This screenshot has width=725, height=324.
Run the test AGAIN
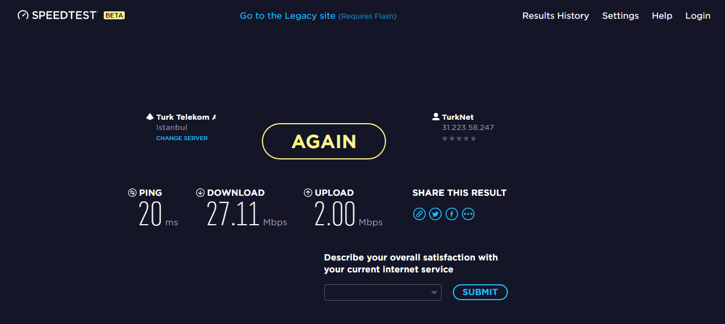[x=324, y=141]
